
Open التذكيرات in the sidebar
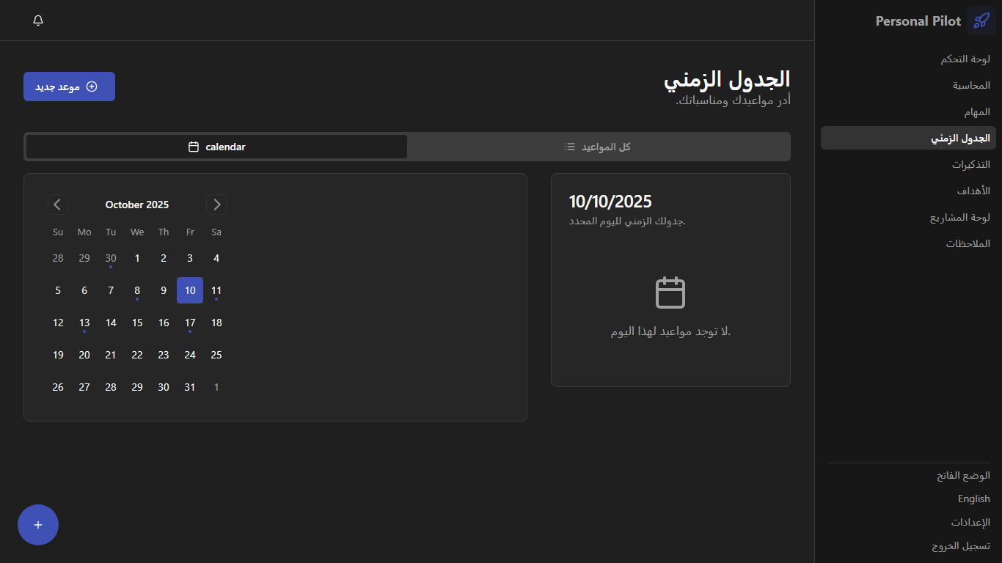[970, 164]
